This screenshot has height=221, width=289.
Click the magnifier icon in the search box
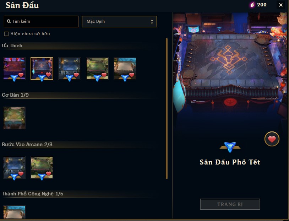(x=9, y=21)
